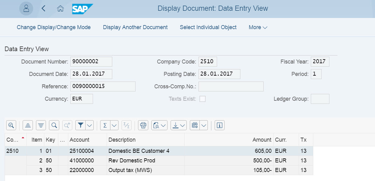The height and width of the screenshot is (181, 375).
Task: Toggle the Texts Exist checkbox
Action: 203,99
